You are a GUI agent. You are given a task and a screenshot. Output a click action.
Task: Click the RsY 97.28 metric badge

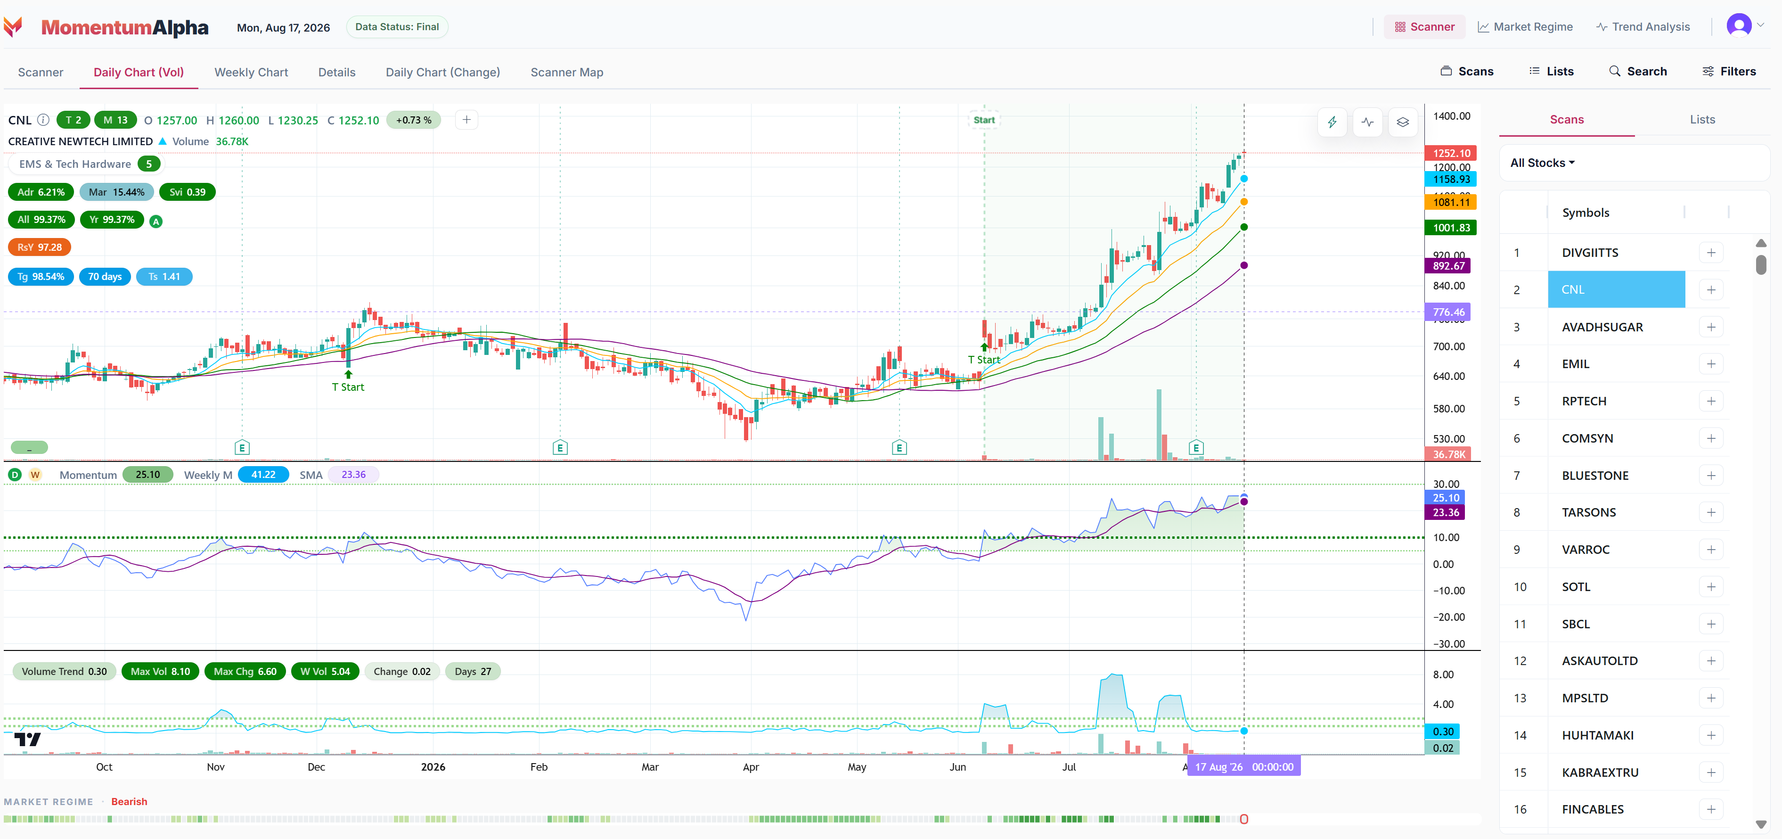[40, 247]
